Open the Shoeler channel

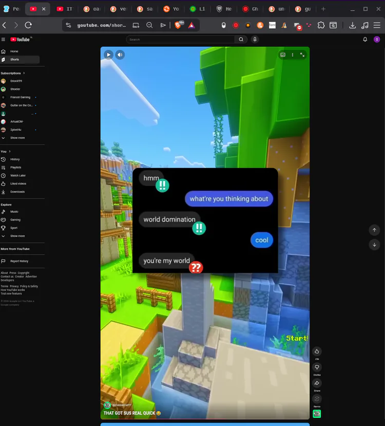pos(20,89)
